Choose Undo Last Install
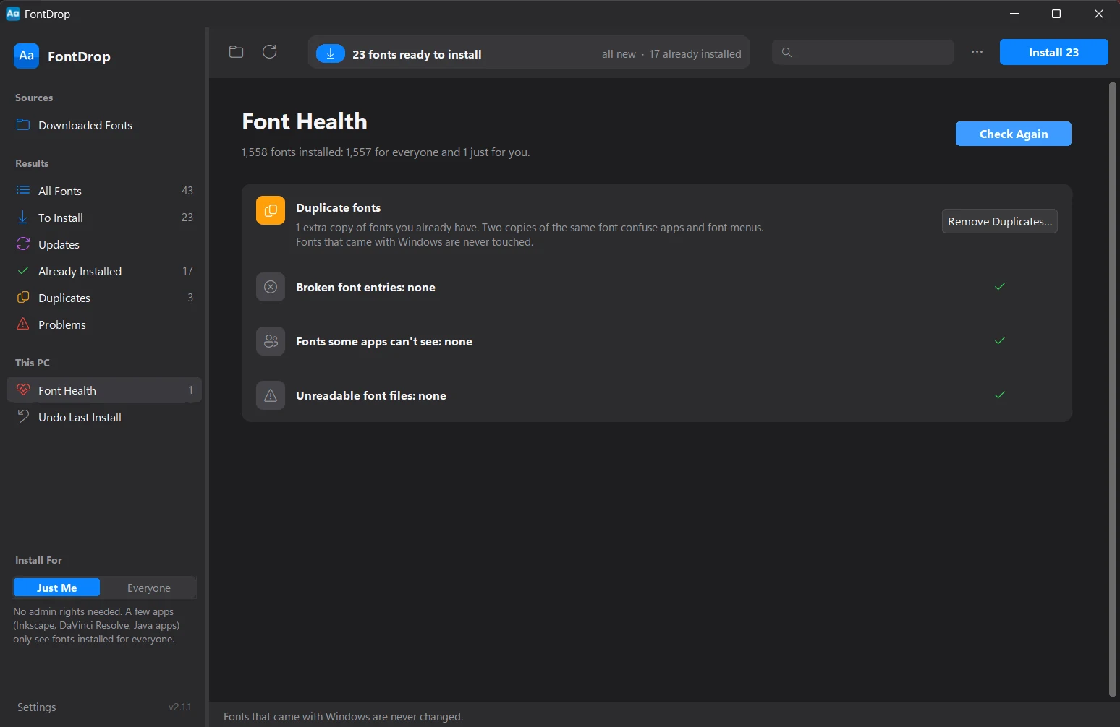 pos(104,417)
